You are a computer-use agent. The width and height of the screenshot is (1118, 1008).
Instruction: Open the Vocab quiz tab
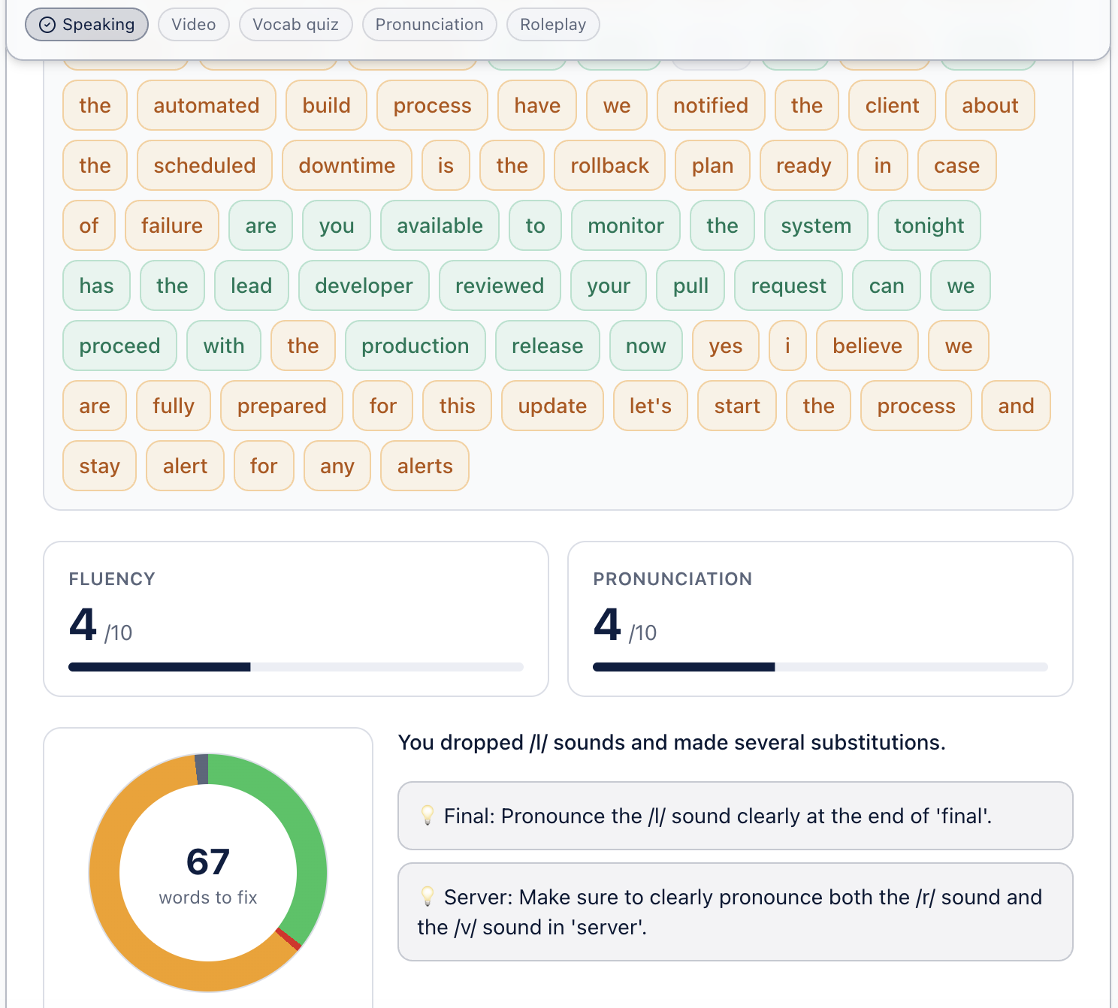click(295, 25)
